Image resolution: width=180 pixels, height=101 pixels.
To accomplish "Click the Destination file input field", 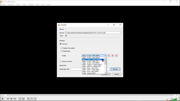I will tap(90, 69).
